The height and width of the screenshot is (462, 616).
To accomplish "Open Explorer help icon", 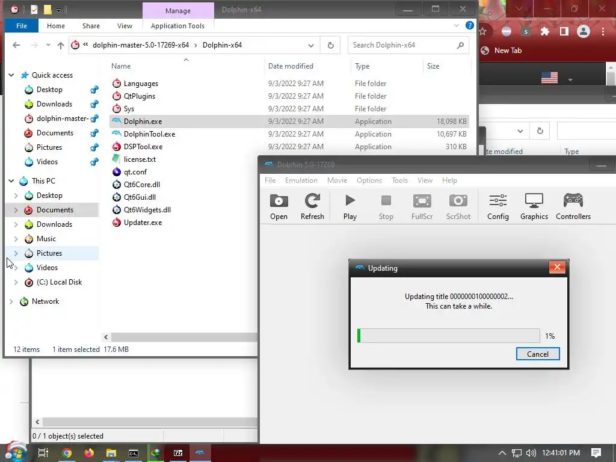I will coord(469,25).
